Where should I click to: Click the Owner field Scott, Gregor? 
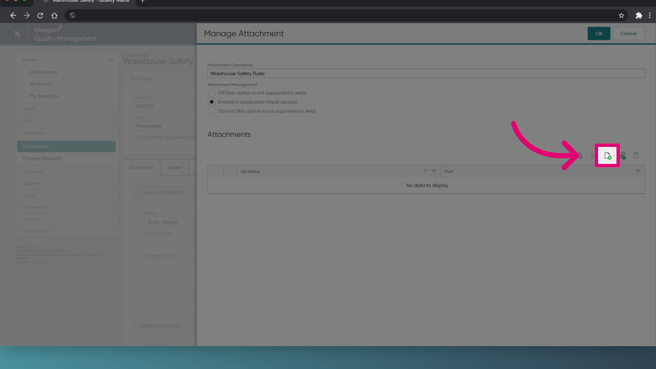[x=170, y=222]
